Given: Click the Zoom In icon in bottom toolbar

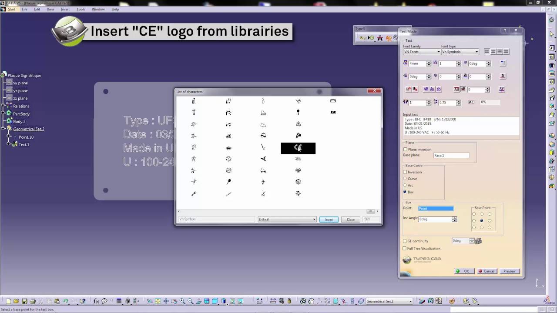Looking at the screenshot, I should coord(182,301).
